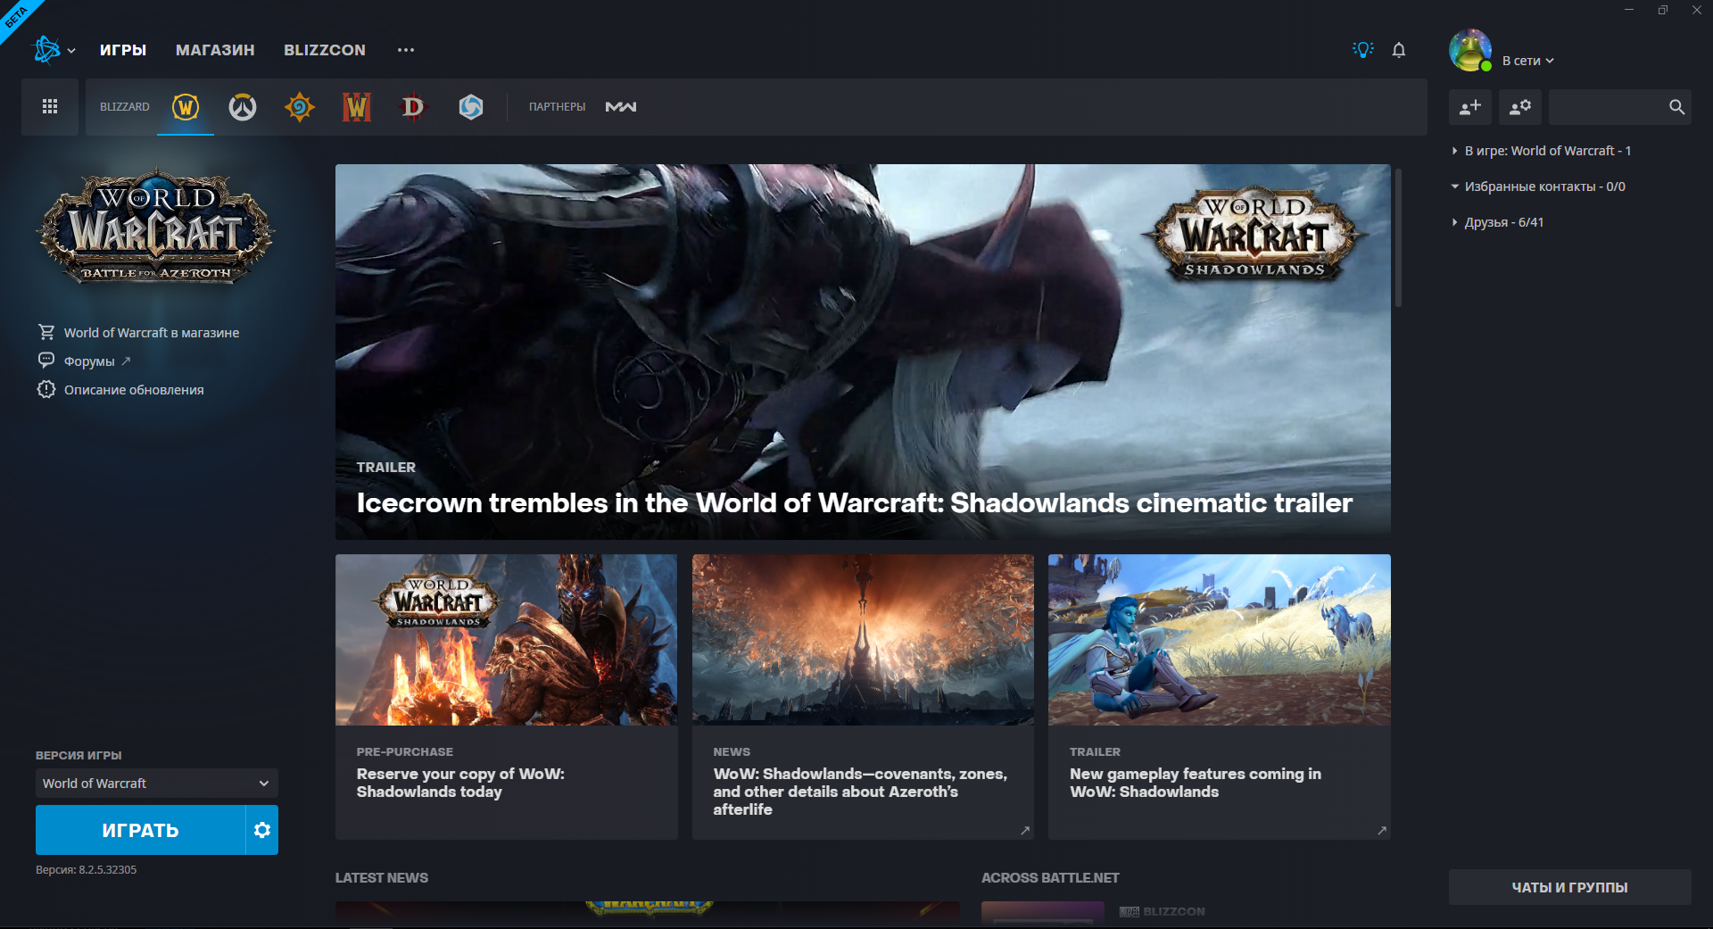The width and height of the screenshot is (1713, 929).
Task: Select the Hearthstone game icon
Action: point(300,107)
